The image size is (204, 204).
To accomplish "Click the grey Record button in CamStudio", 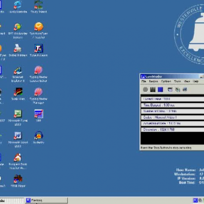I will point(145,90).
